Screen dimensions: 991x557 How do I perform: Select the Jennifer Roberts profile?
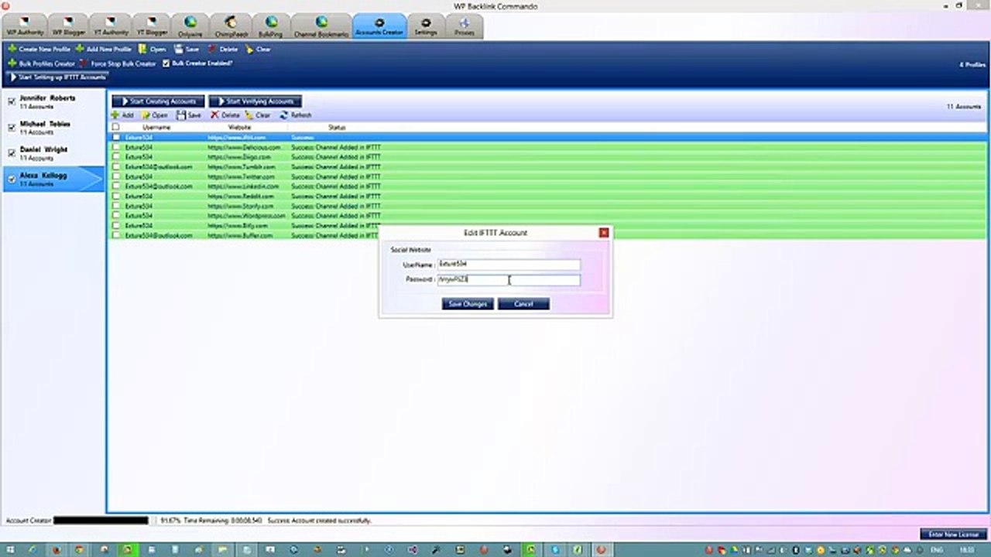click(x=53, y=102)
